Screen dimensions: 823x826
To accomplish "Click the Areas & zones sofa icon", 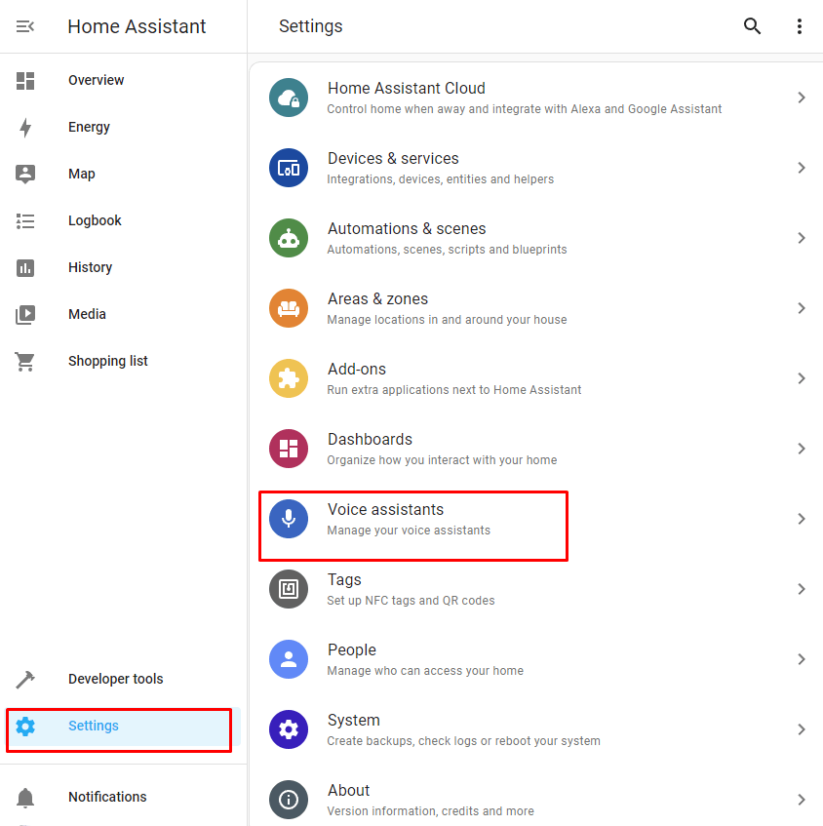I will click(289, 308).
